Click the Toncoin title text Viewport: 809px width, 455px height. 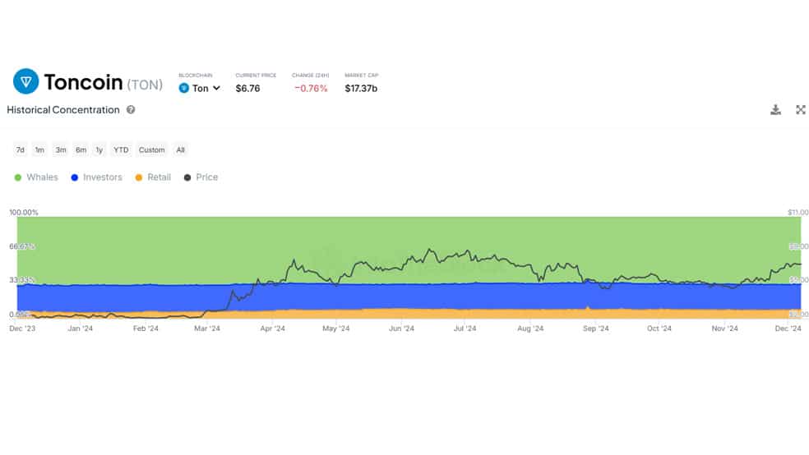[83, 82]
